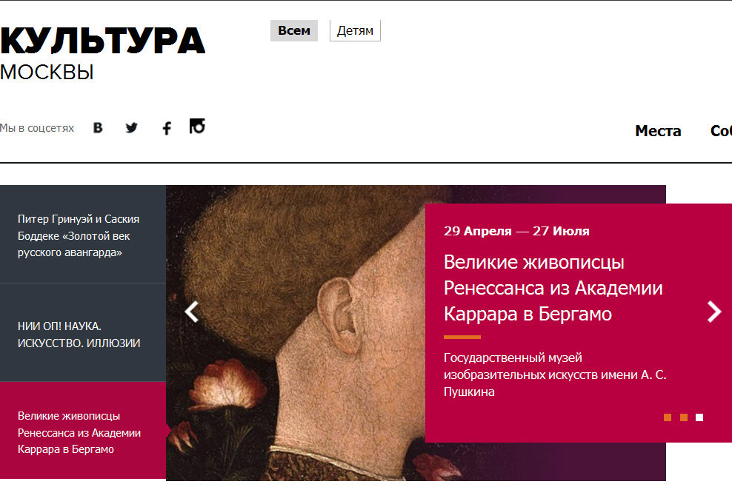Open the VKontakte social icon
The height and width of the screenshot is (487, 732).
[x=98, y=128]
